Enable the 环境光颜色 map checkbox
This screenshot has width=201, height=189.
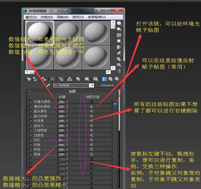[31, 101]
